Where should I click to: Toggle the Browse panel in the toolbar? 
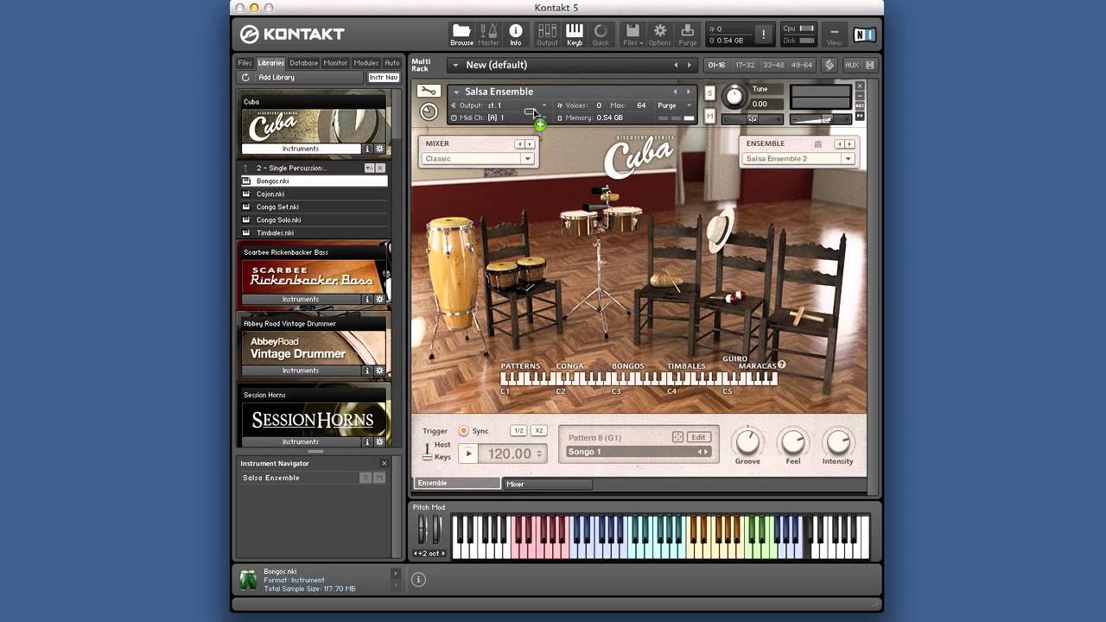pyautogui.click(x=461, y=35)
